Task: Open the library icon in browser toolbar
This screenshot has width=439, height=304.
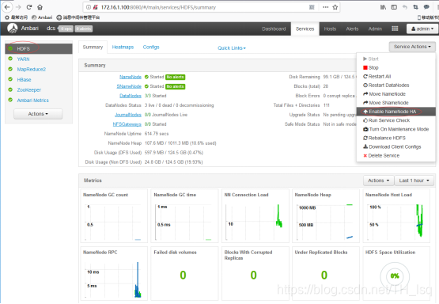Action: 383,7
